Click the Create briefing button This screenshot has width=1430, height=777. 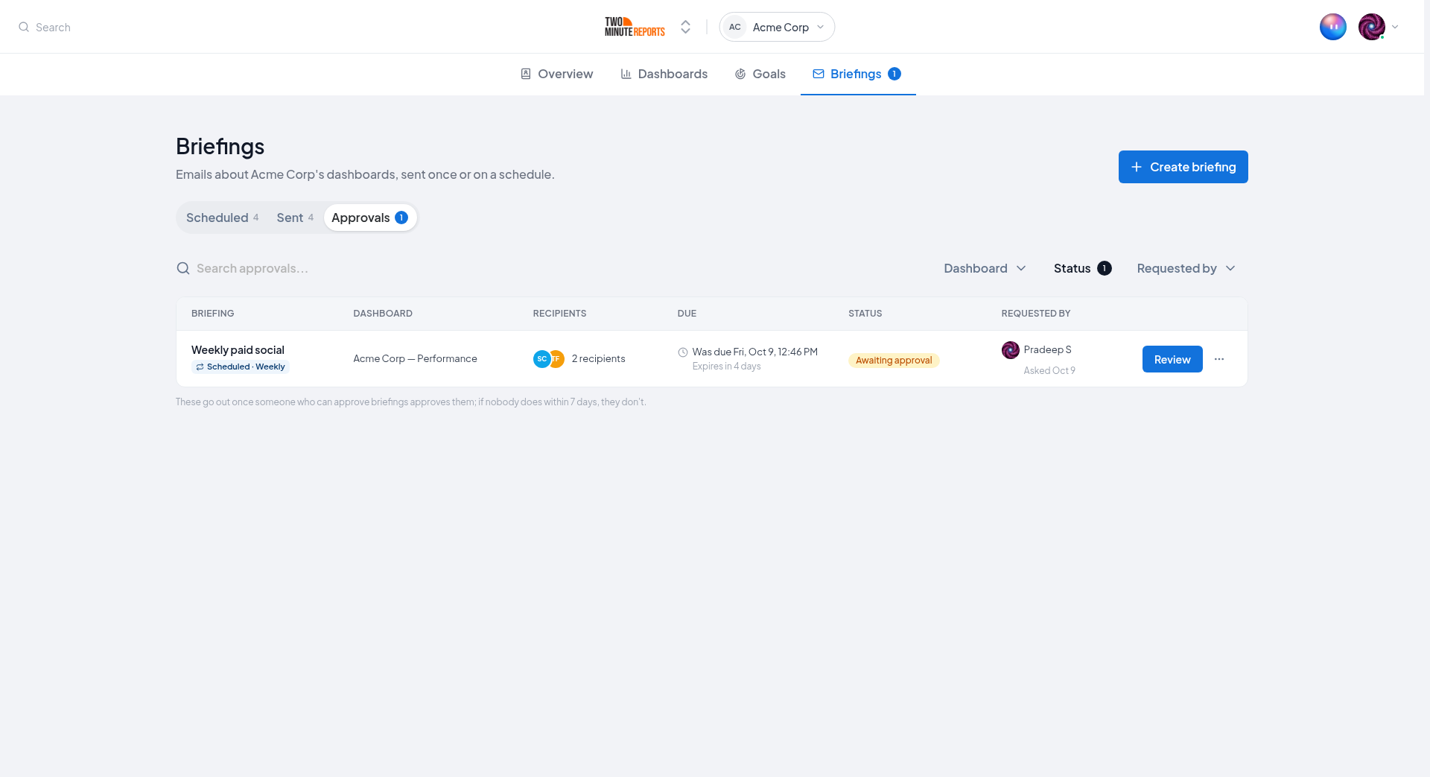click(1183, 167)
